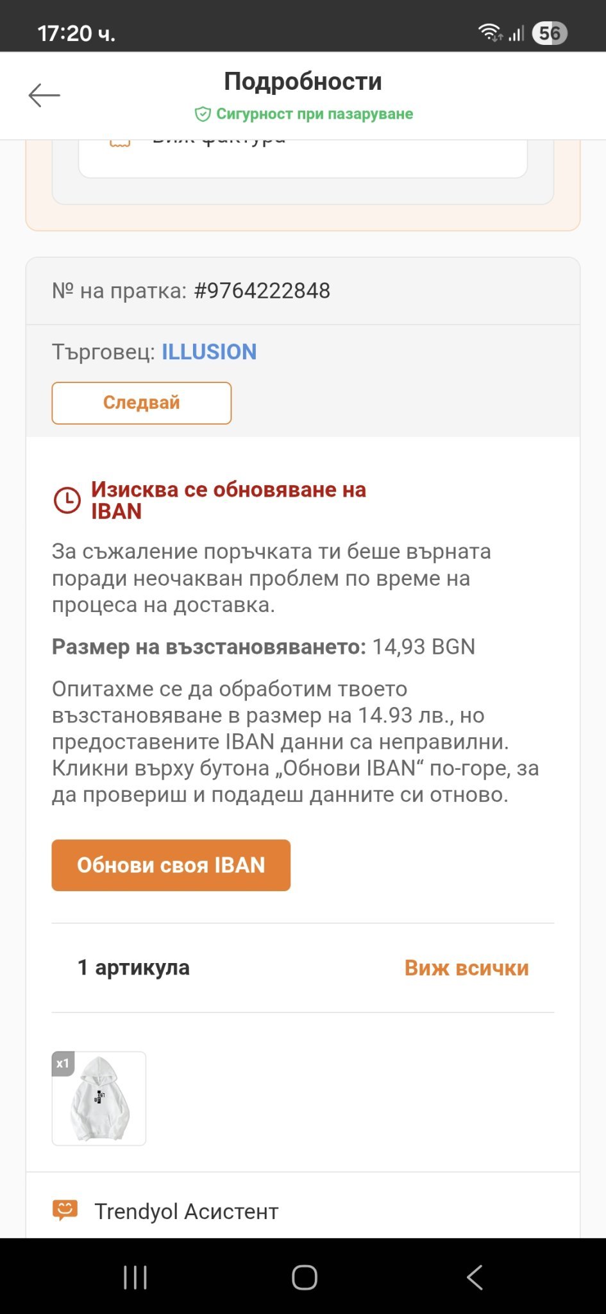Image resolution: width=606 pixels, height=1314 pixels.
Task: Tap the x1 quantity badge
Action: (63, 1064)
